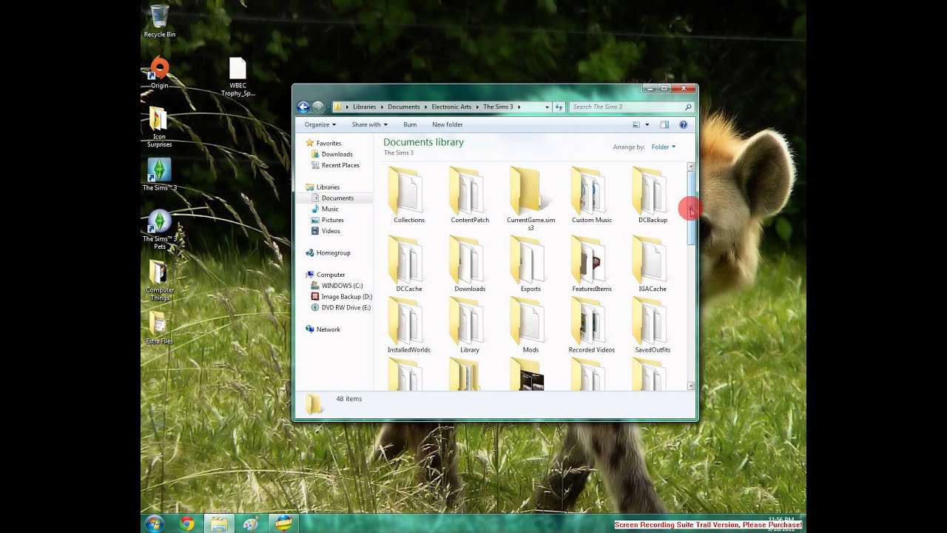
Task: Select Documents library in sidebar
Action: pos(337,198)
